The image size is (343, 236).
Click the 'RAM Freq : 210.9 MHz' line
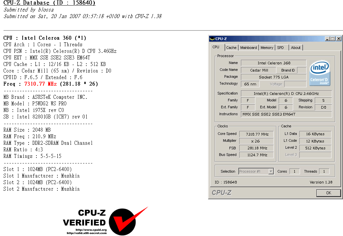[30, 137]
